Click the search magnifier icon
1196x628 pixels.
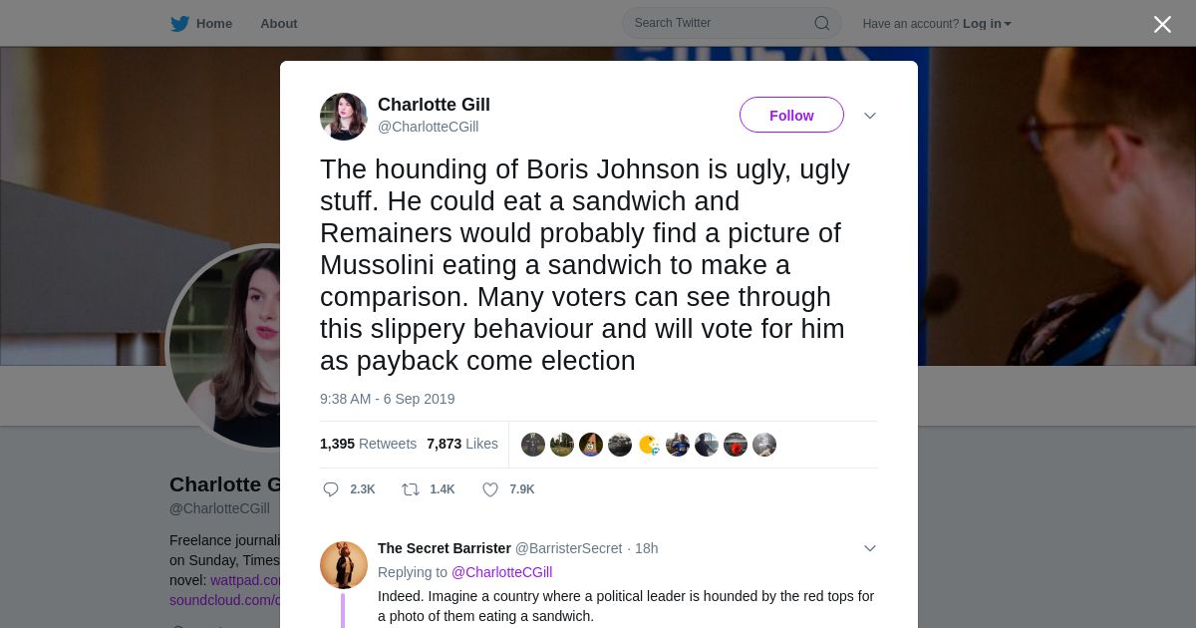click(821, 23)
